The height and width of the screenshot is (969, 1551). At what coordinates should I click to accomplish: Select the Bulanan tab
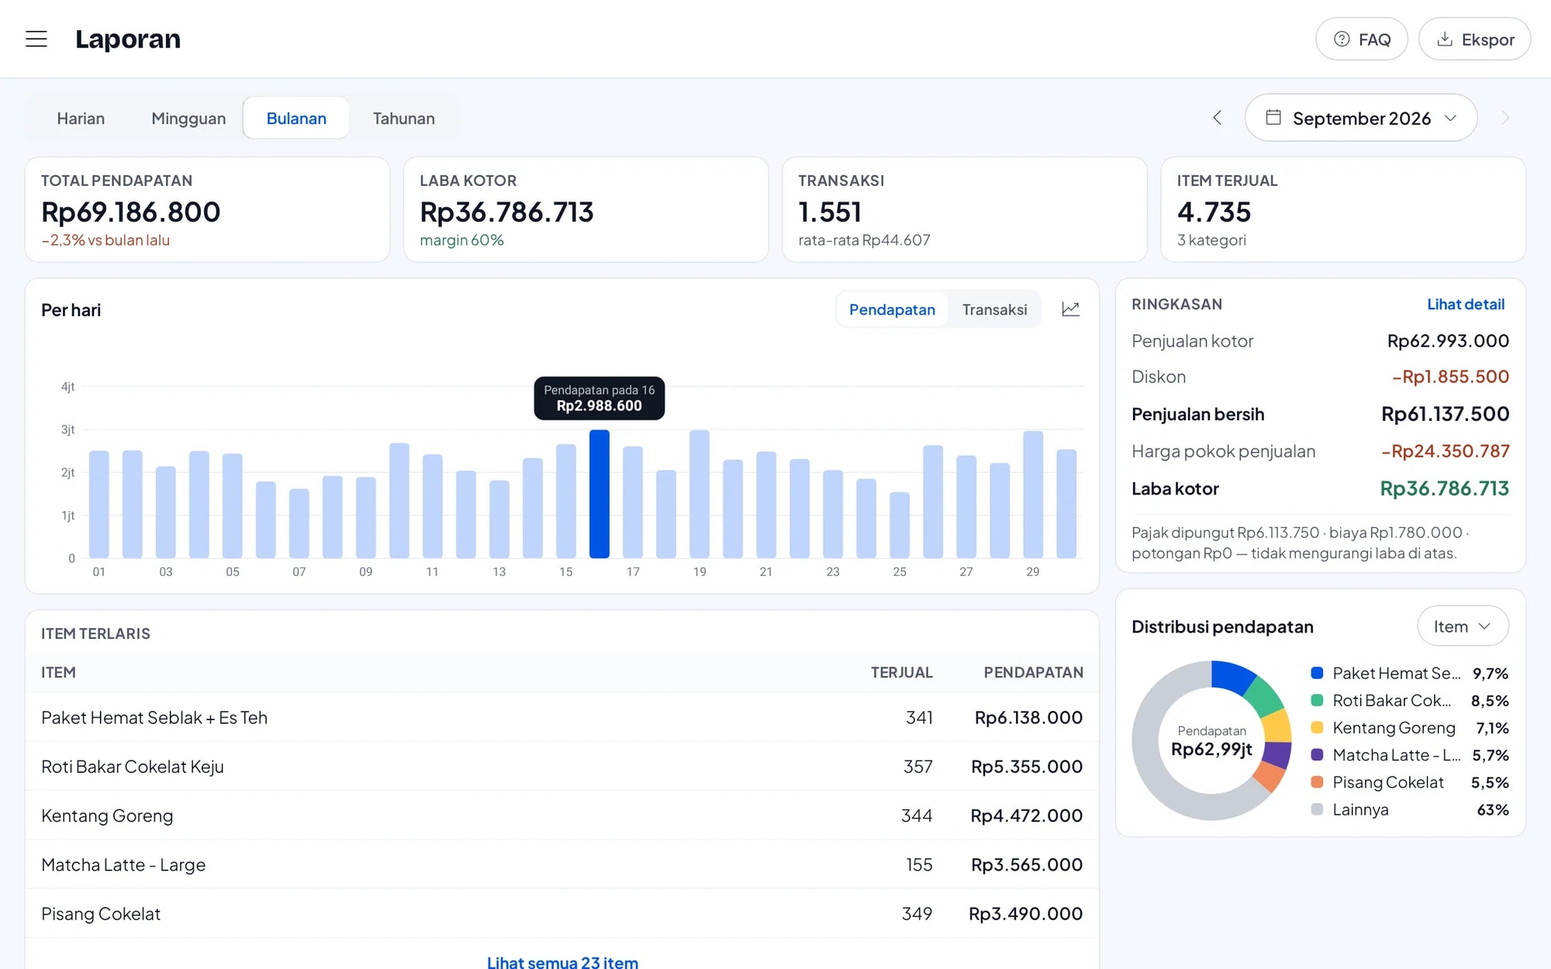[x=296, y=118]
